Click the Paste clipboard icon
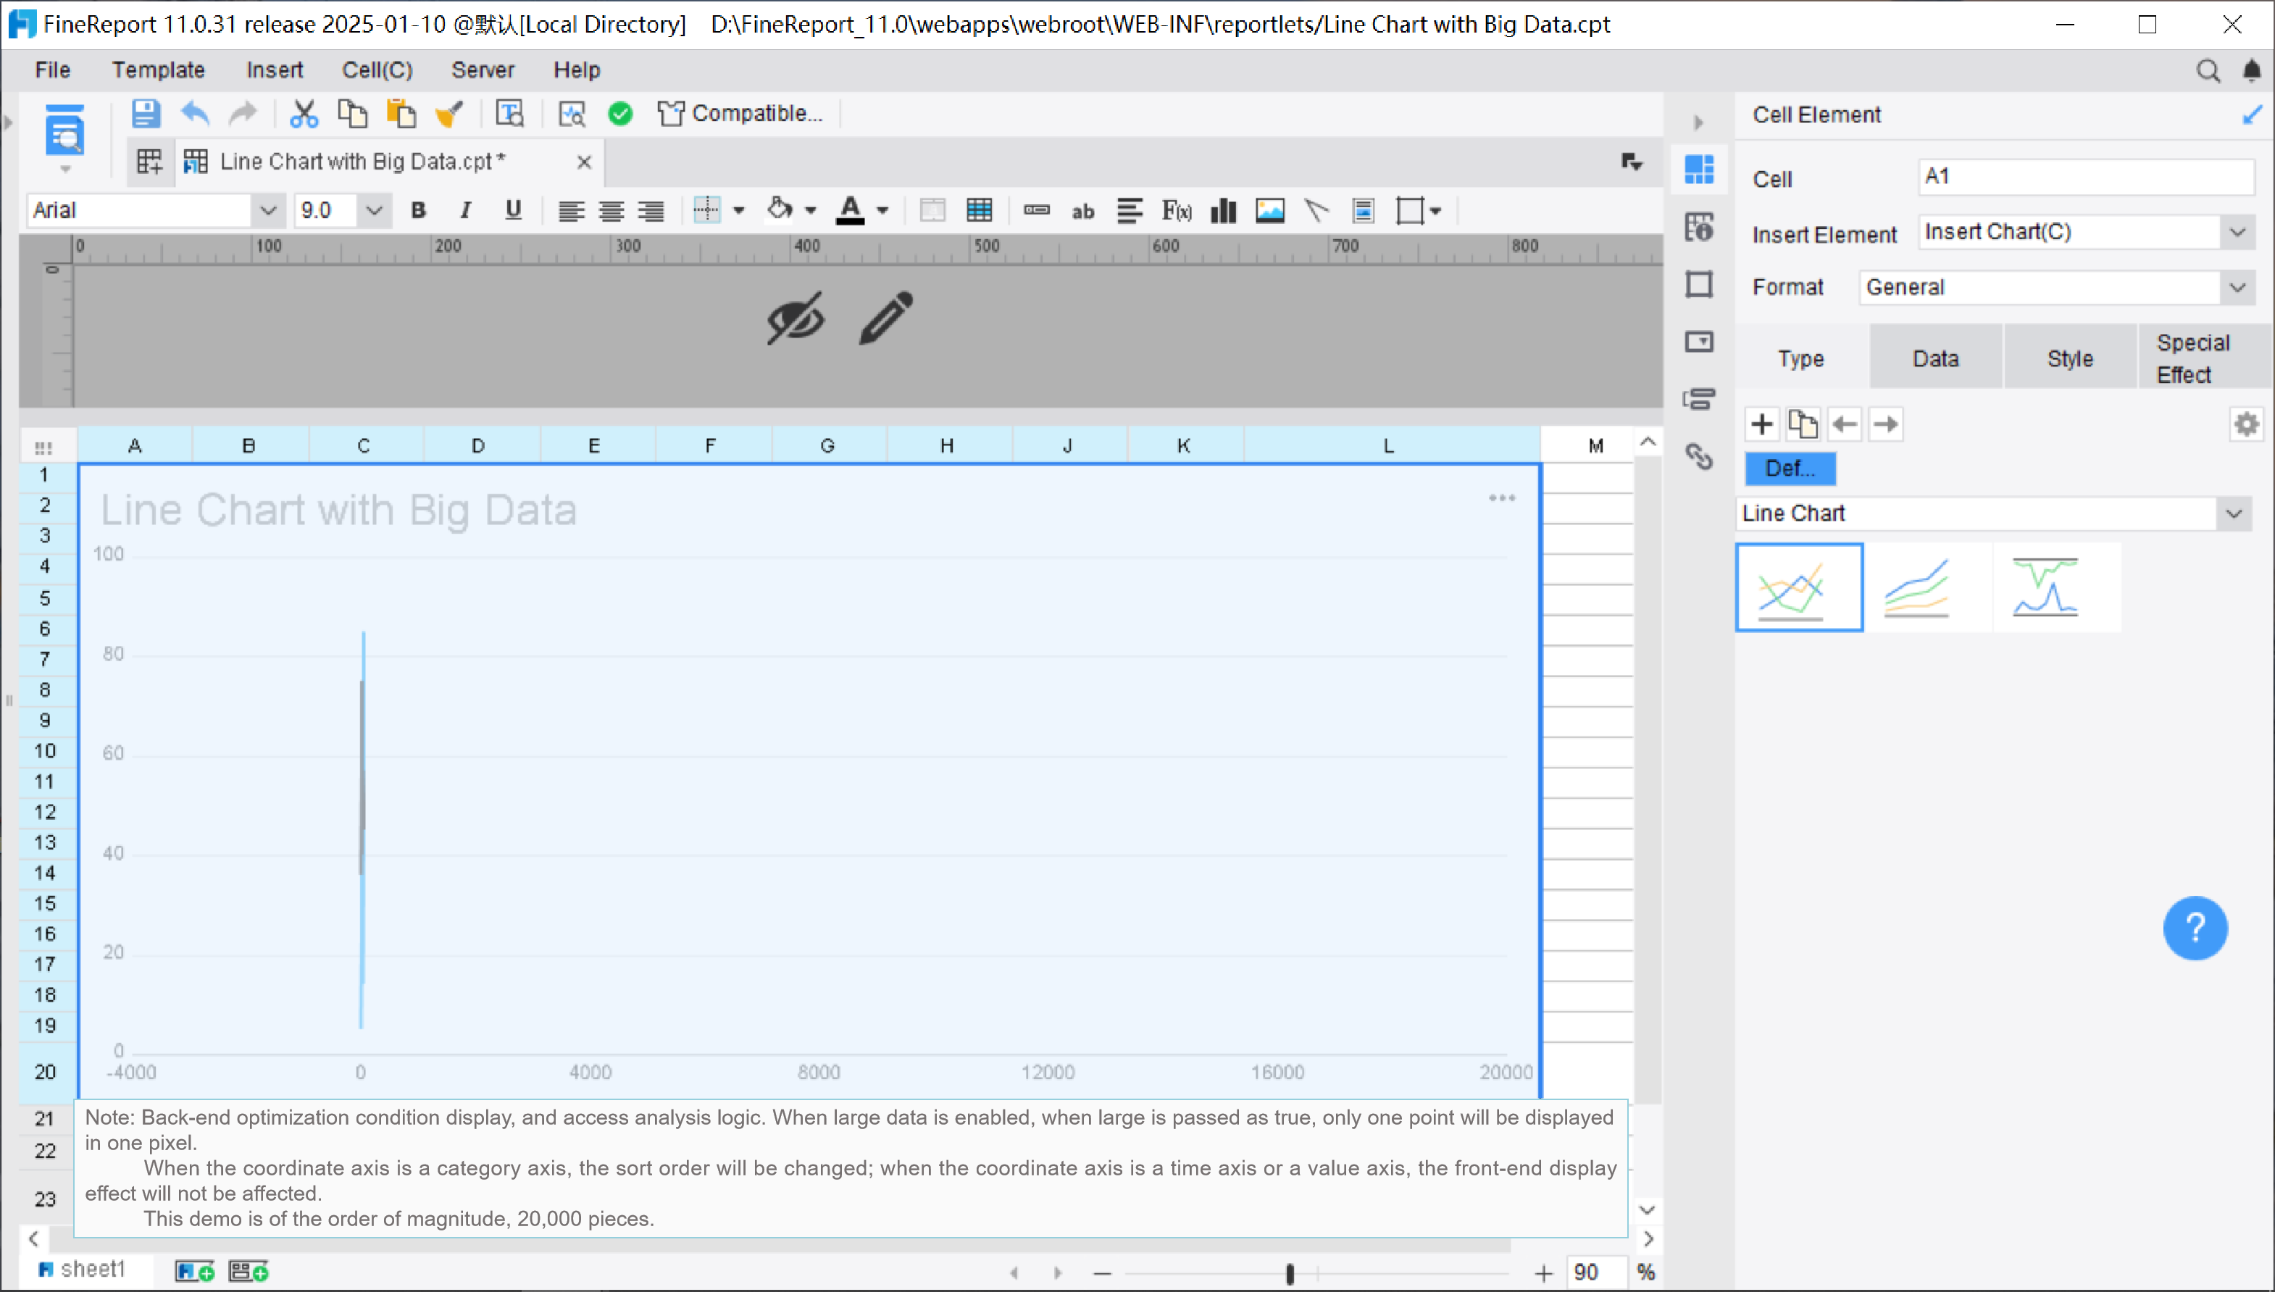 [401, 114]
